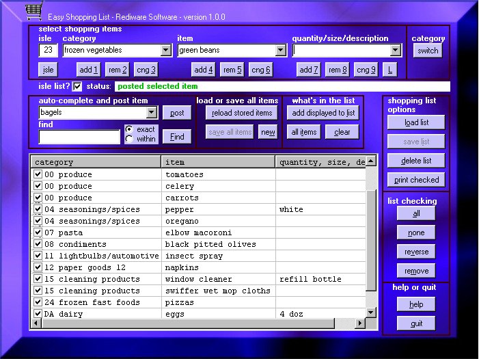Screen dimensions: 479x359
Task: Click the post button
Action: click(x=177, y=113)
